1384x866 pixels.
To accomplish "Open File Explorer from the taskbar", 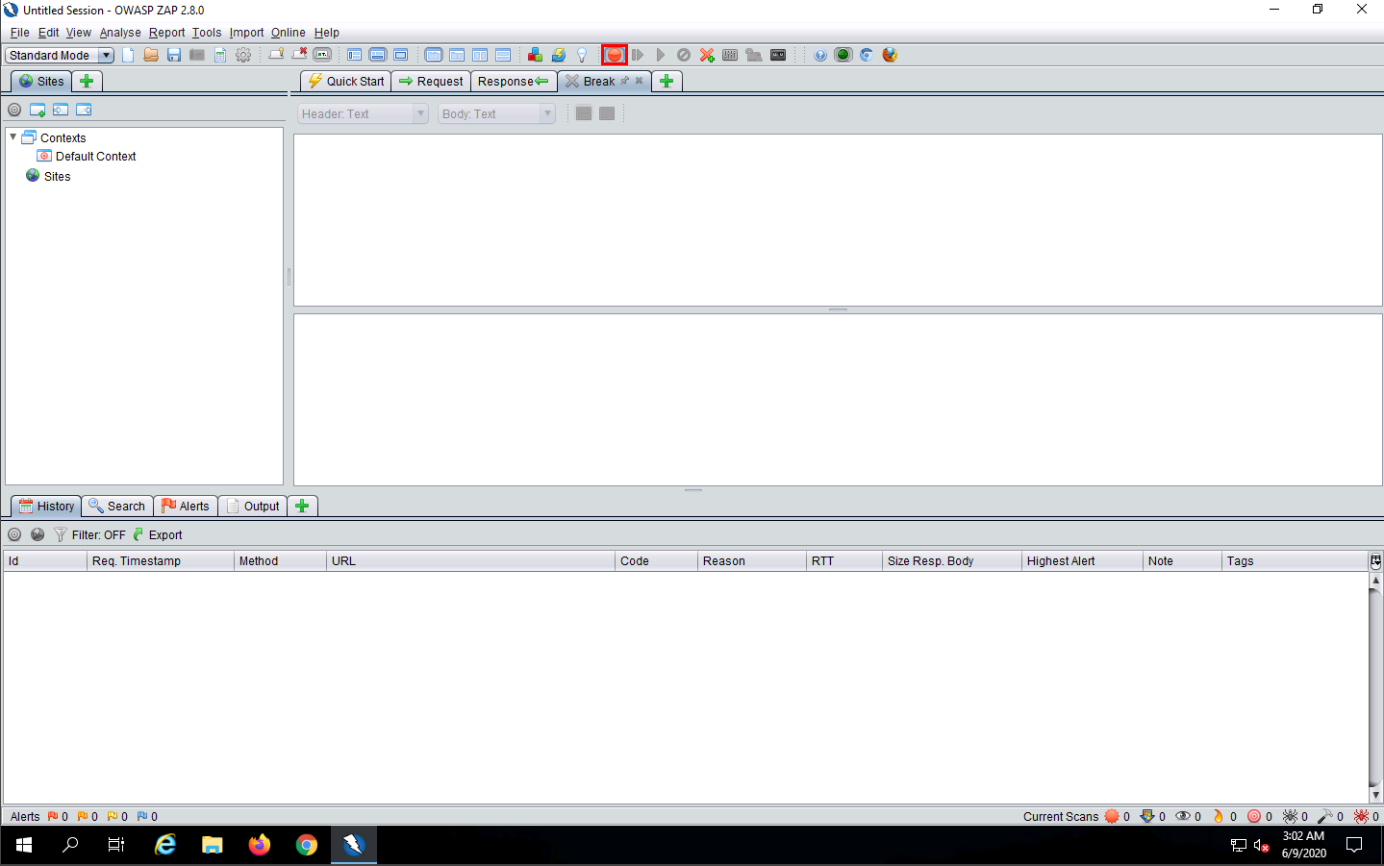I will (213, 845).
